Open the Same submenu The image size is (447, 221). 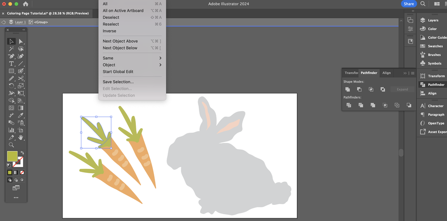click(132, 58)
